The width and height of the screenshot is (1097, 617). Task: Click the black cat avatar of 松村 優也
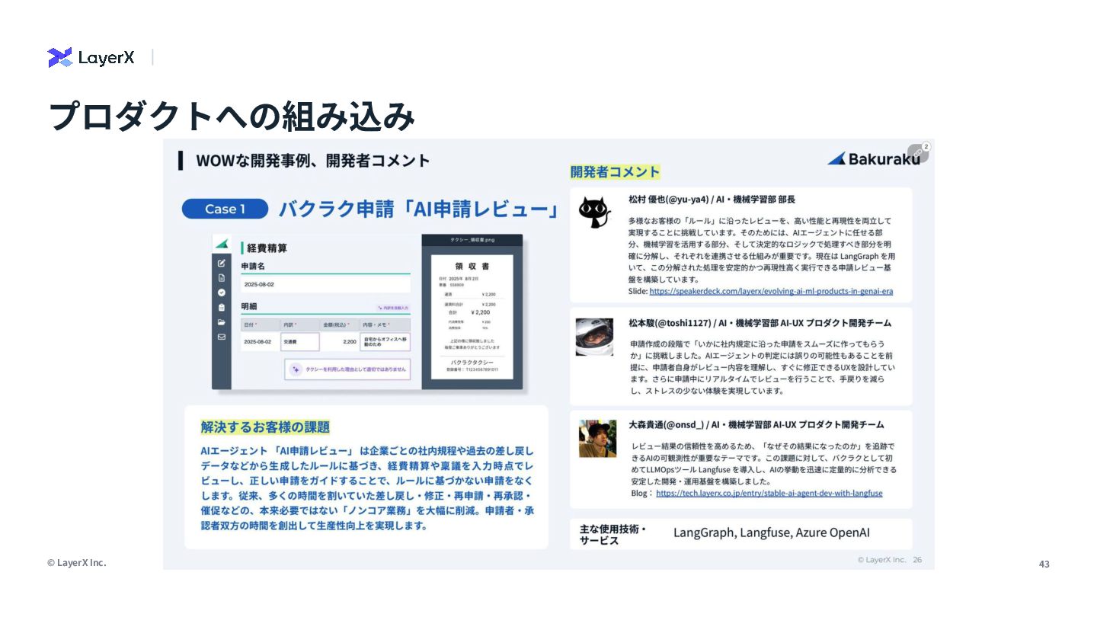(x=594, y=213)
